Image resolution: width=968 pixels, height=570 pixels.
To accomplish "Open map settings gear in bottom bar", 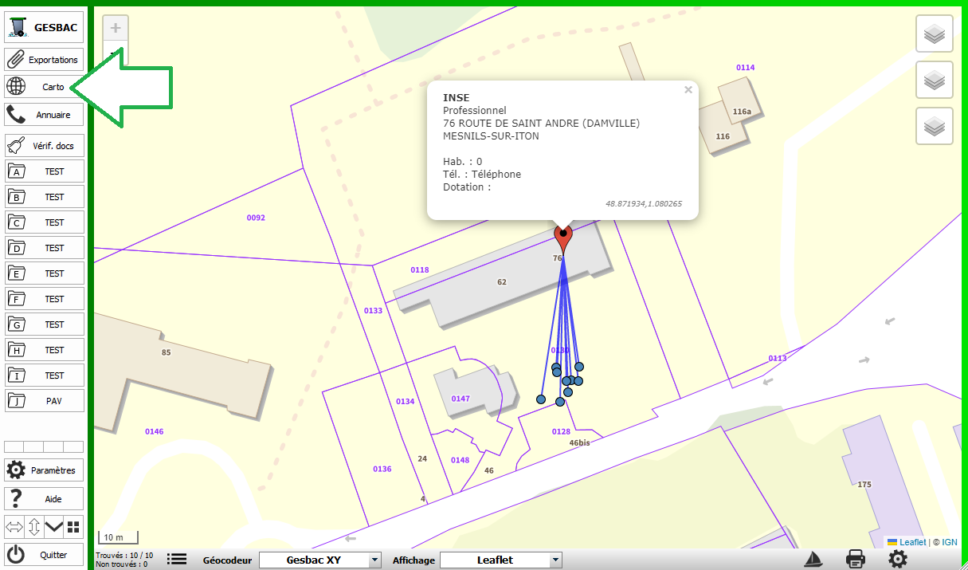I will click(898, 560).
